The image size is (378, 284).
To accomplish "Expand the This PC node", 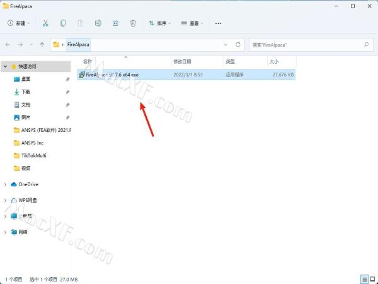I will 5,216.
